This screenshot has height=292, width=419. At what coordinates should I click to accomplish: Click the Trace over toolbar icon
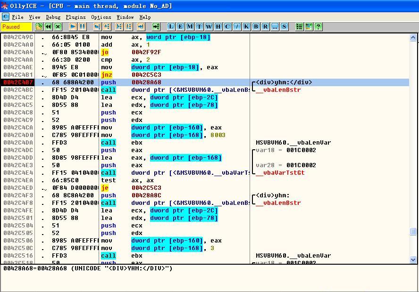pyautogui.click(x=129, y=27)
